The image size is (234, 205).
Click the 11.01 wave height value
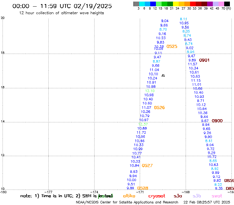tap(197, 85)
